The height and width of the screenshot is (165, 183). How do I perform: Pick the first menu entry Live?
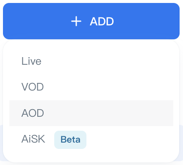[x=91, y=61]
